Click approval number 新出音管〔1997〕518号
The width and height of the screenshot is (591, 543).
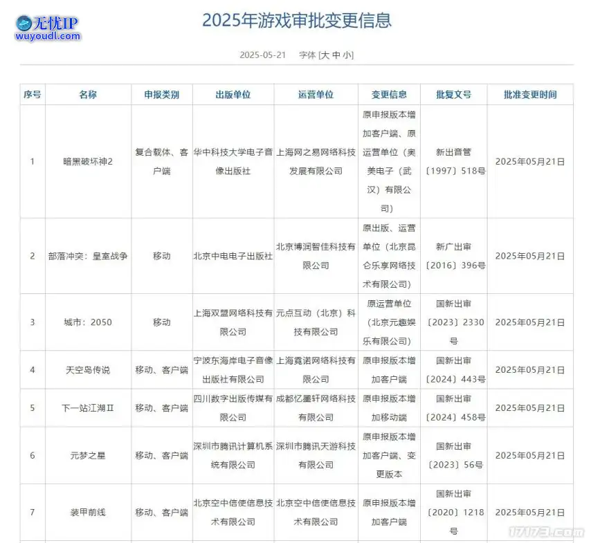pyautogui.click(x=454, y=162)
